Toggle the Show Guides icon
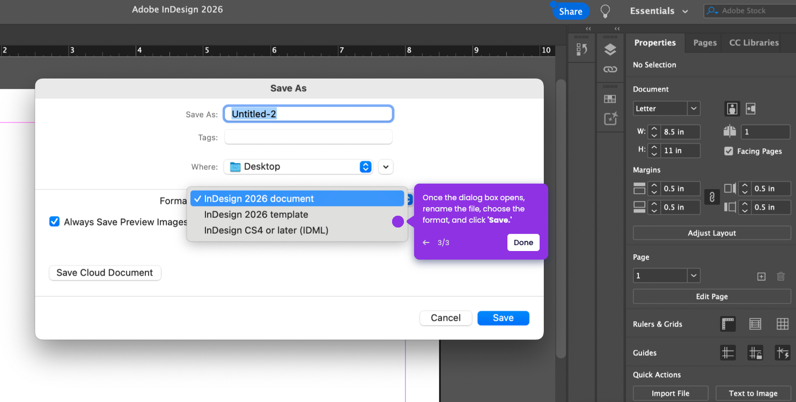Viewport: 796px width, 402px height. 728,353
